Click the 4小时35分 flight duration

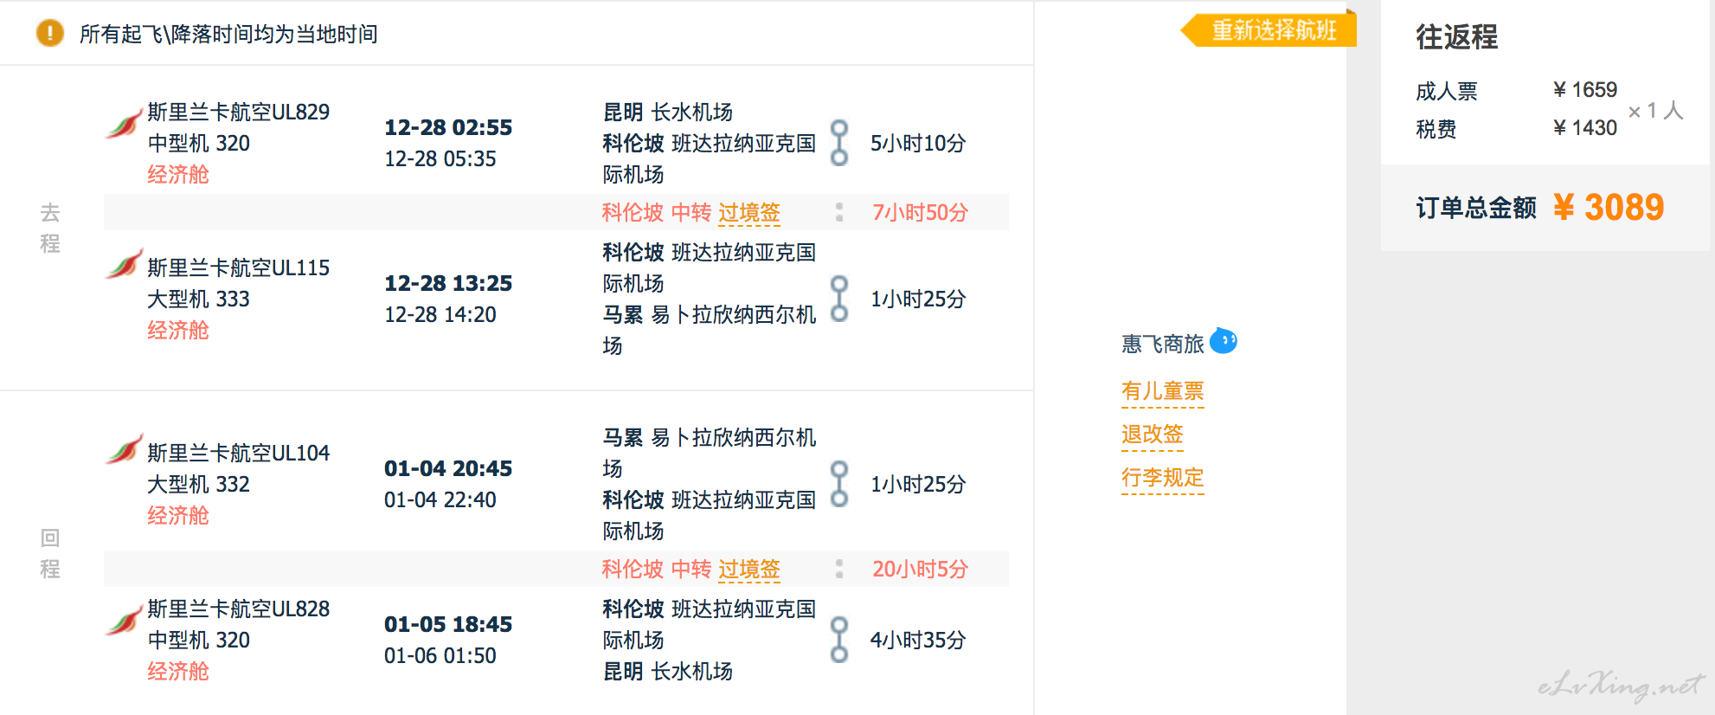pos(918,640)
